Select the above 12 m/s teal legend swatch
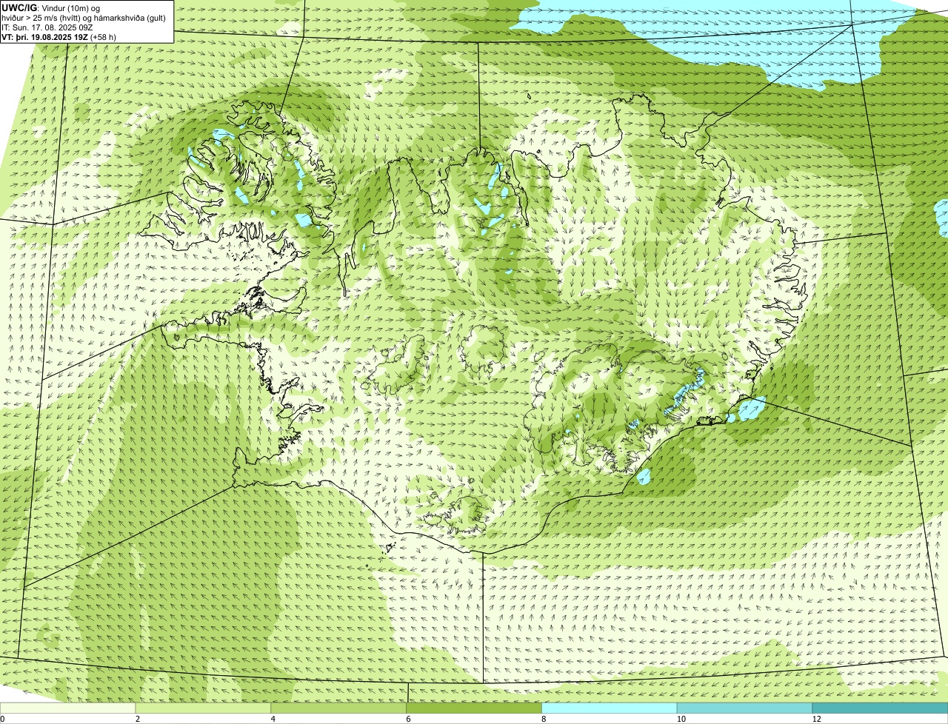The width and height of the screenshot is (948, 724). coord(880,708)
